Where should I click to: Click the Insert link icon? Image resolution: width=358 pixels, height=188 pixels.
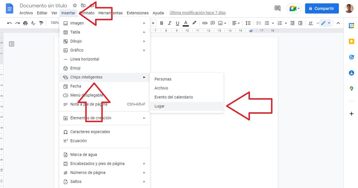click(x=205, y=23)
